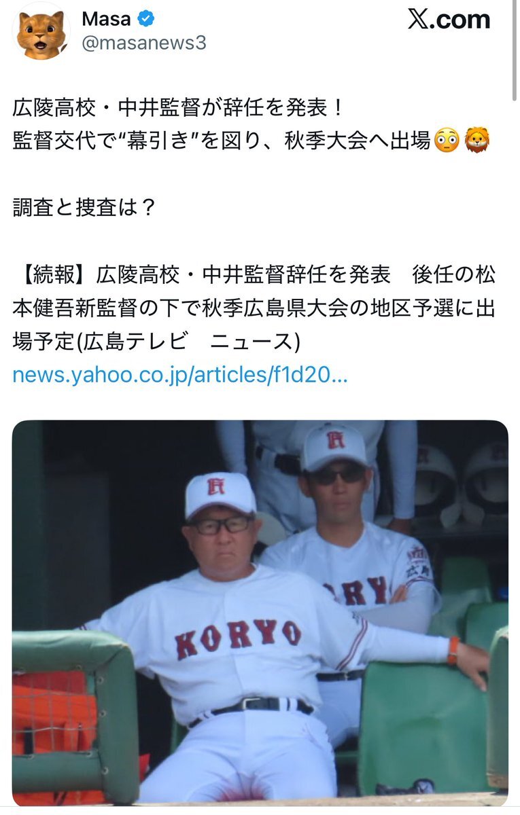Click the green dugout padding in photo
This screenshot has height=815, width=520.
[75, 713]
